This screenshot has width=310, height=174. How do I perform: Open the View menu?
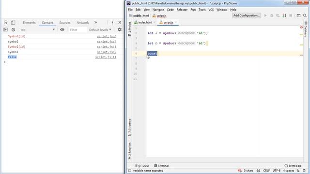[146, 10]
